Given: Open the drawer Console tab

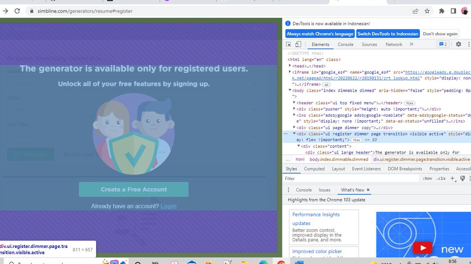Looking at the screenshot, I should (304, 190).
